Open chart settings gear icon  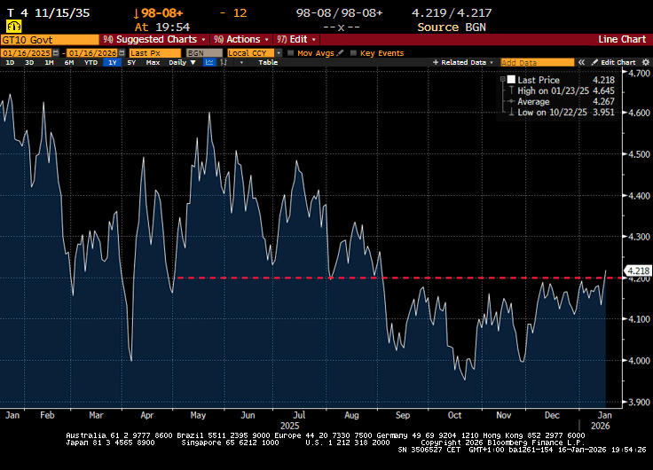pyautogui.click(x=645, y=62)
